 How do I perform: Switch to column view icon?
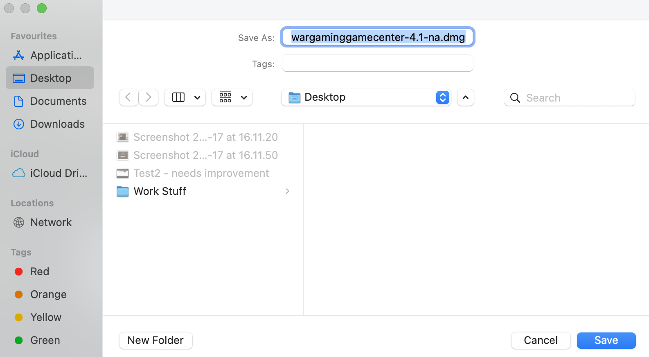(178, 97)
